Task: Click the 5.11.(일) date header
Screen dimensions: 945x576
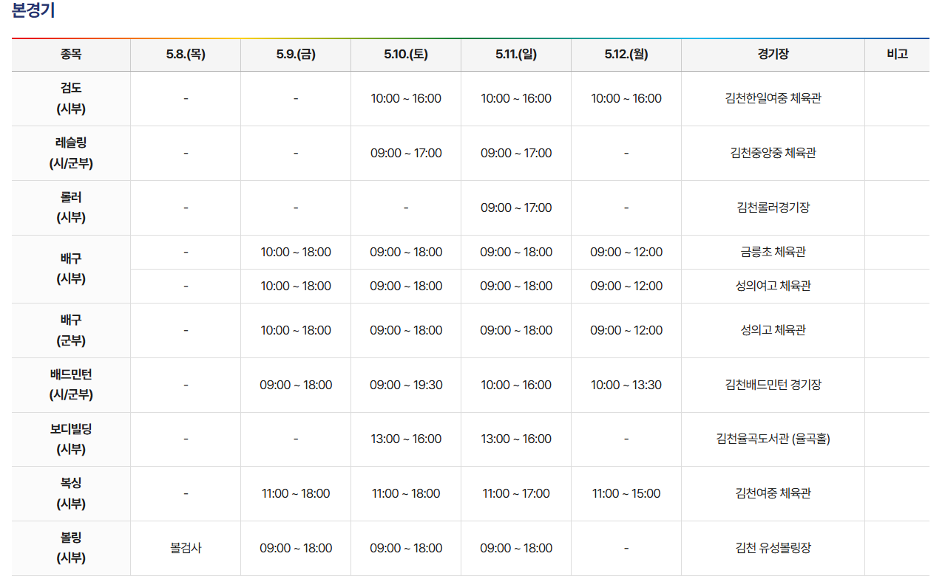Action: (x=515, y=55)
